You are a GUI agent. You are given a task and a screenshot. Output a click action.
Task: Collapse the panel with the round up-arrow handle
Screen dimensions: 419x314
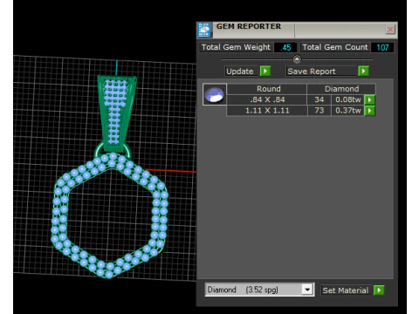[297, 59]
